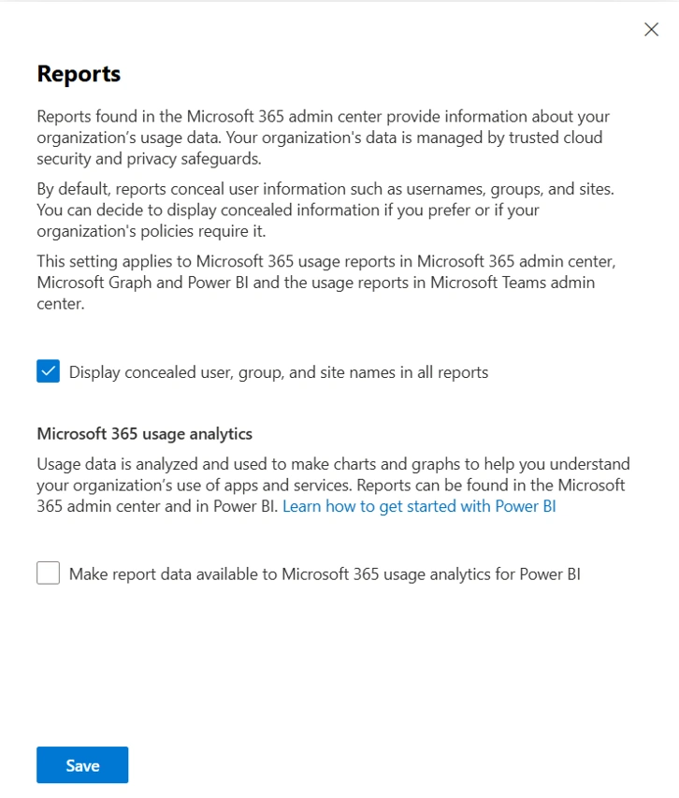Select the 'Reports' panel heading
Screen dimensions: 679x798
tap(79, 74)
